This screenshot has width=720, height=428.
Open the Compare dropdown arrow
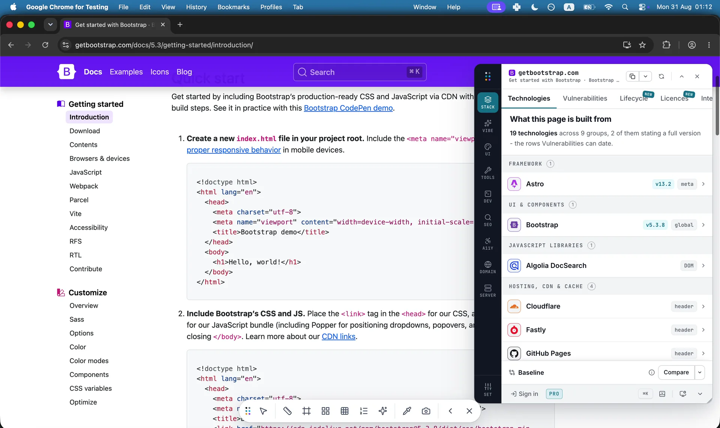[x=700, y=373]
